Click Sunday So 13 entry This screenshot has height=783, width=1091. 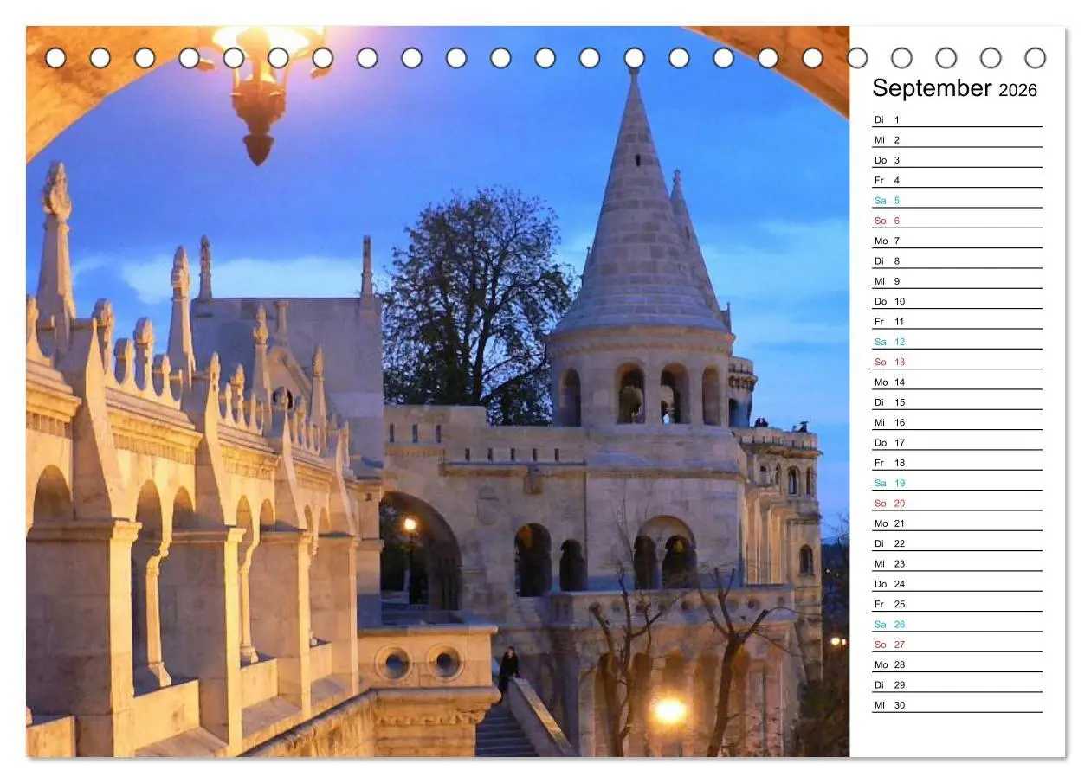[957, 363]
